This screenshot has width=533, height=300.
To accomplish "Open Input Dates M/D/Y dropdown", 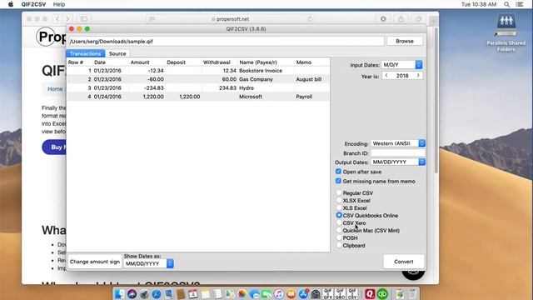I will (401, 65).
